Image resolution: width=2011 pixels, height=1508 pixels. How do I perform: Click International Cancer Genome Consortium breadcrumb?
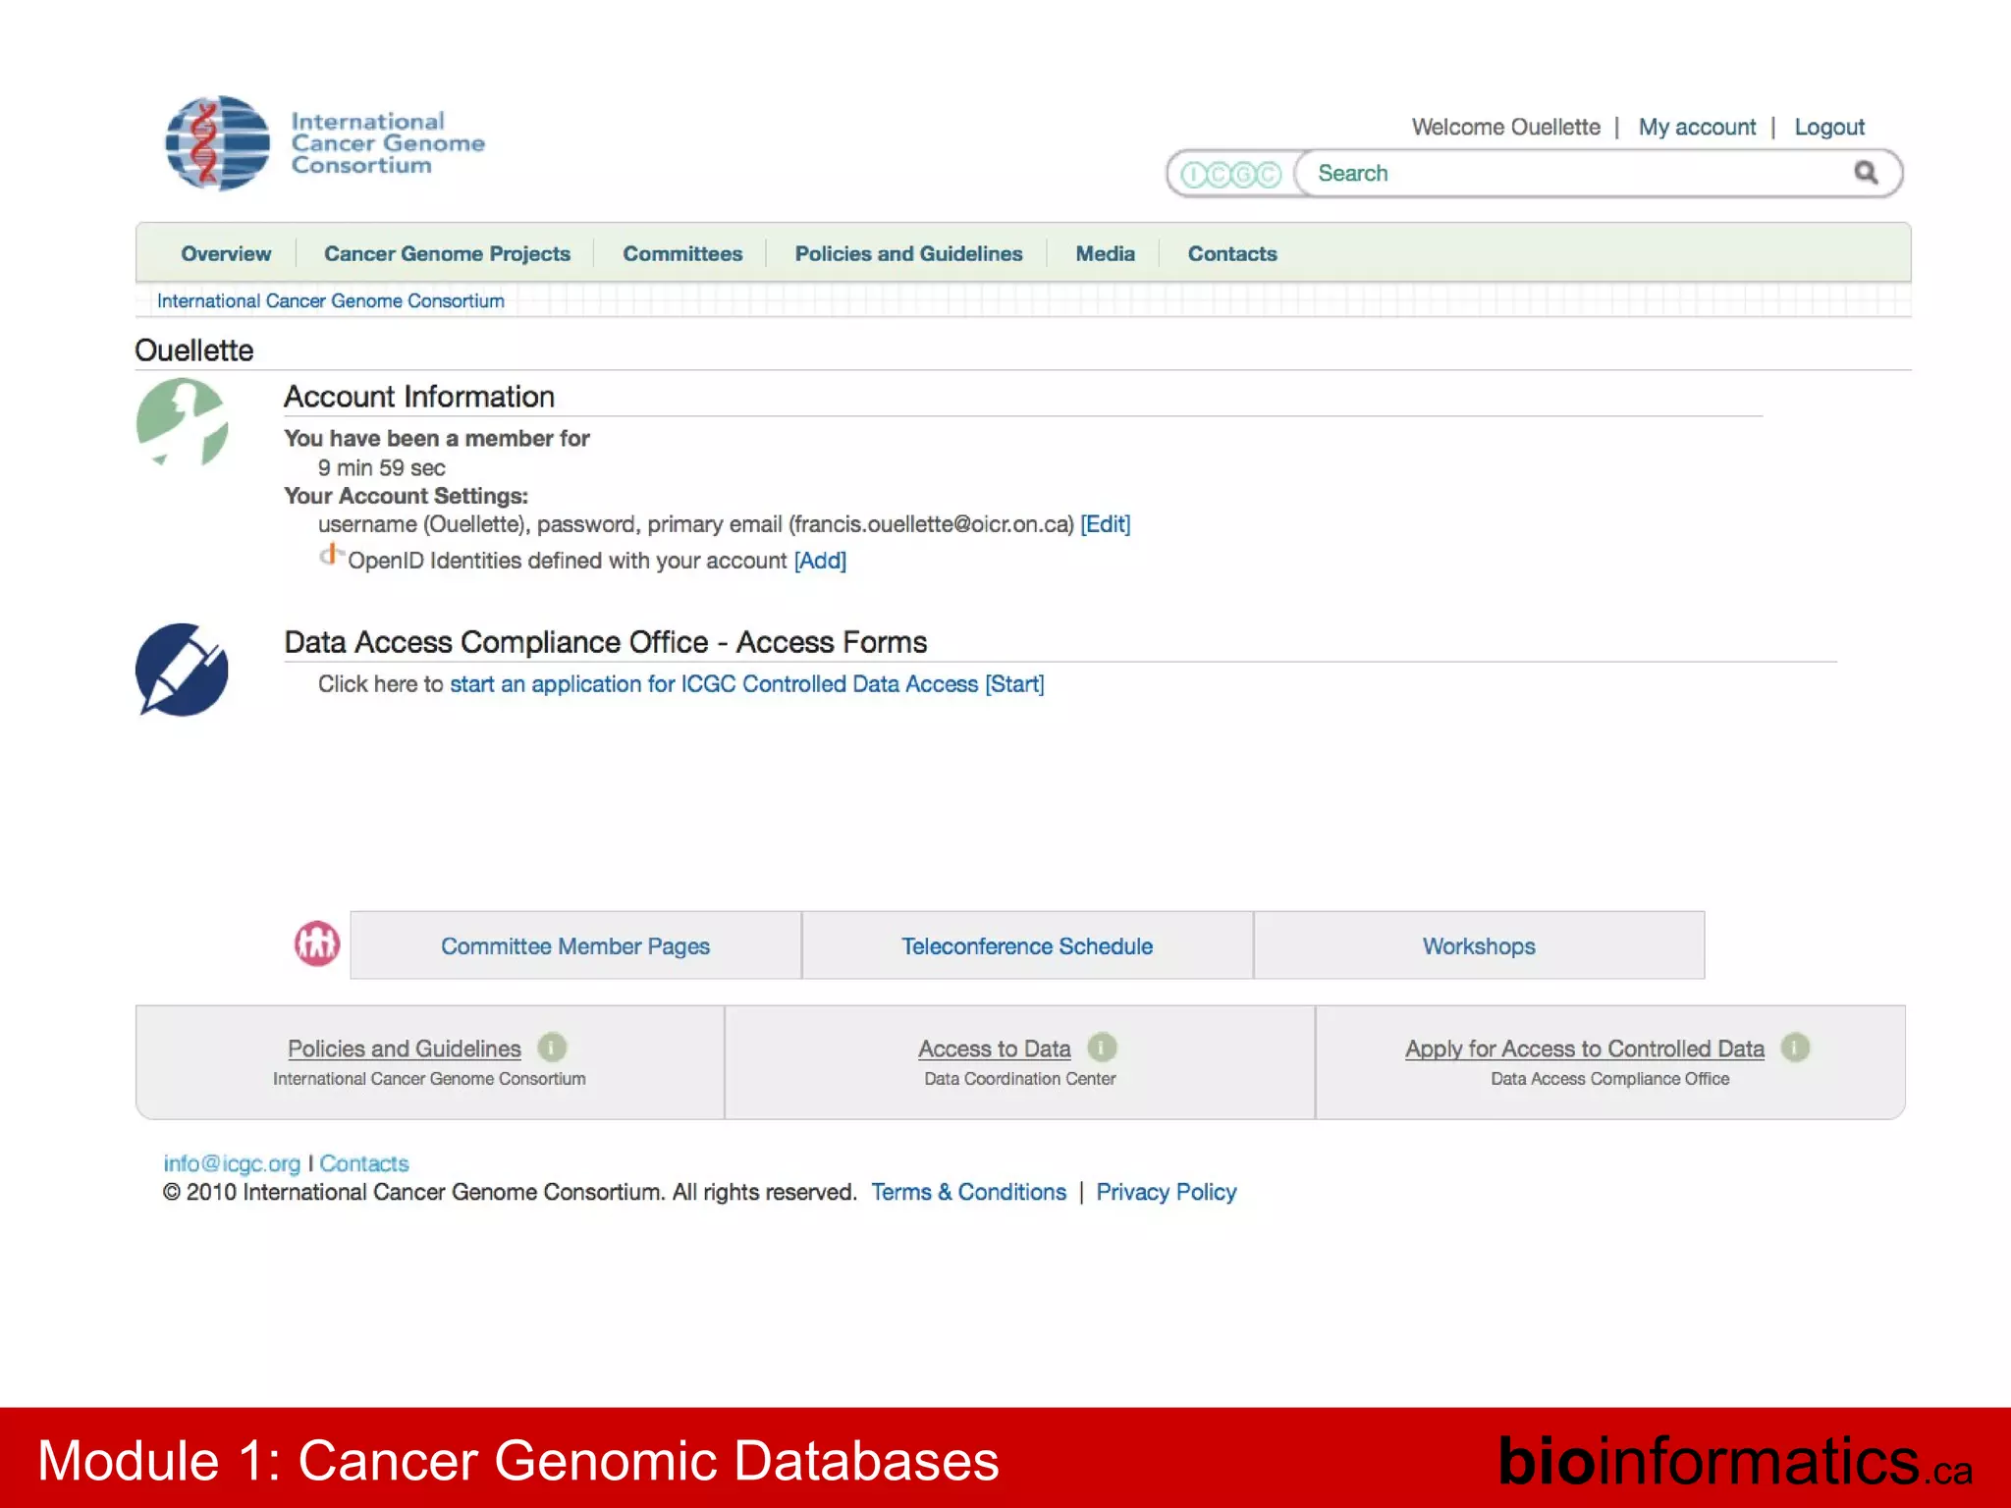click(x=331, y=300)
